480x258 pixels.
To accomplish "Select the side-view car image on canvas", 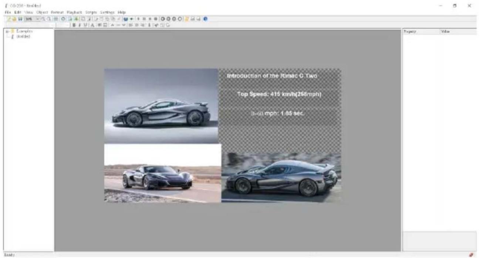I will [x=161, y=106].
